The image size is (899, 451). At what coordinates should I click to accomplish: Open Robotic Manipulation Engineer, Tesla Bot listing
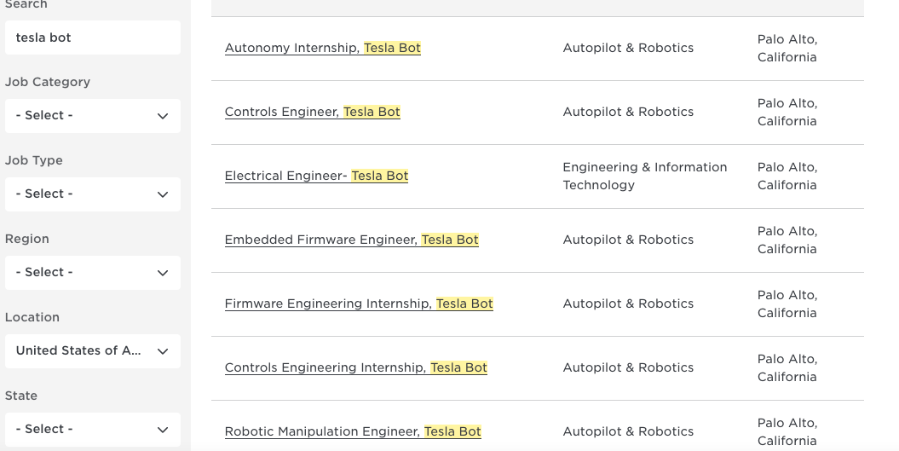(353, 431)
